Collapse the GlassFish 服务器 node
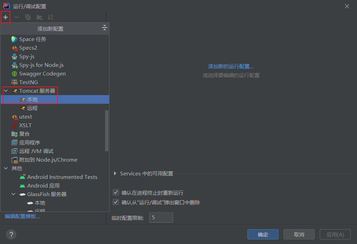This screenshot has height=244, width=357. [x=13, y=194]
